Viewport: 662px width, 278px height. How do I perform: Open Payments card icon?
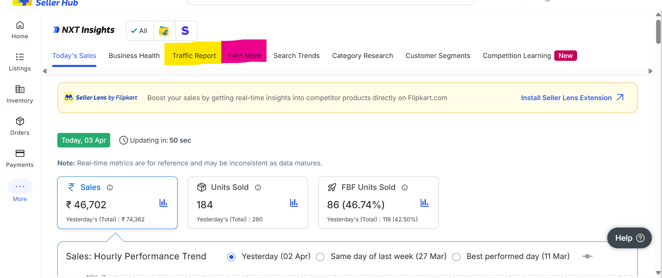20,154
